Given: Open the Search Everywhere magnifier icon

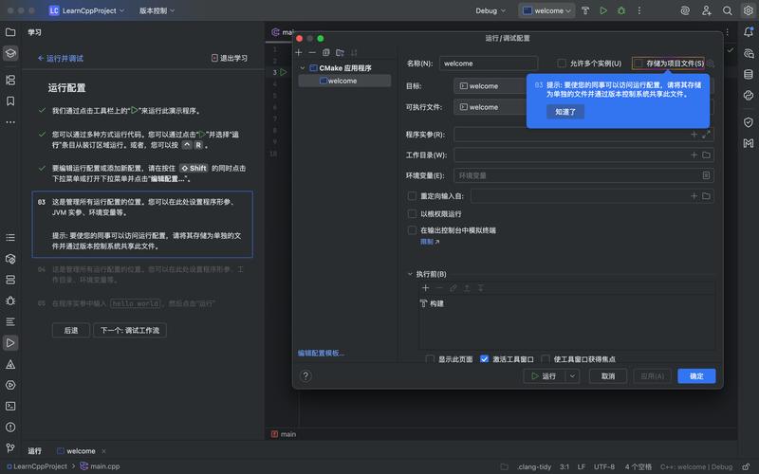Looking at the screenshot, I should click(727, 10).
